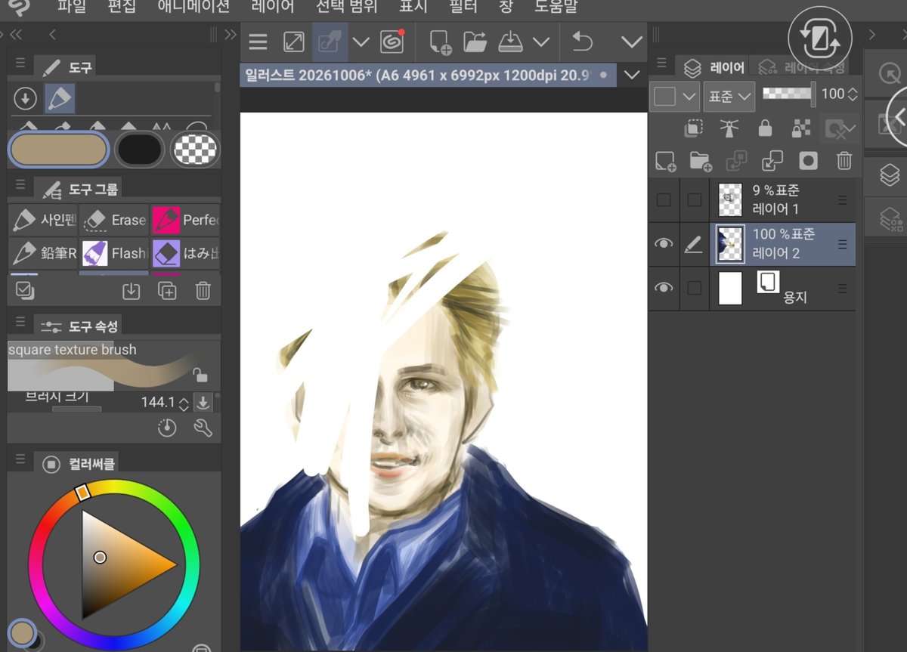Toggle the touch gesture settings icon
The width and height of the screenshot is (907, 652).
pos(330,42)
